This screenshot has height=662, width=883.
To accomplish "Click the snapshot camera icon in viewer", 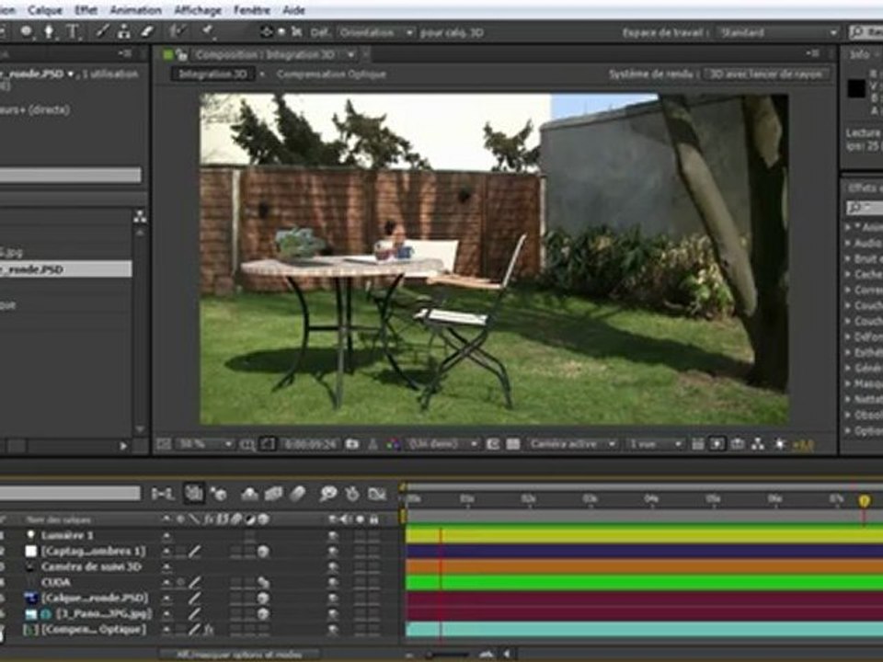I will tap(352, 444).
